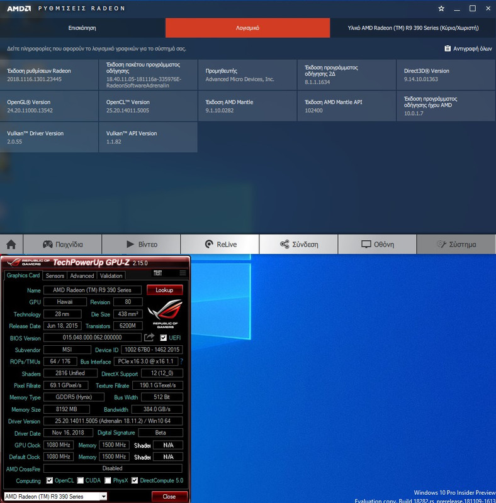Click the Memory Size 8192 MB value

(67, 409)
